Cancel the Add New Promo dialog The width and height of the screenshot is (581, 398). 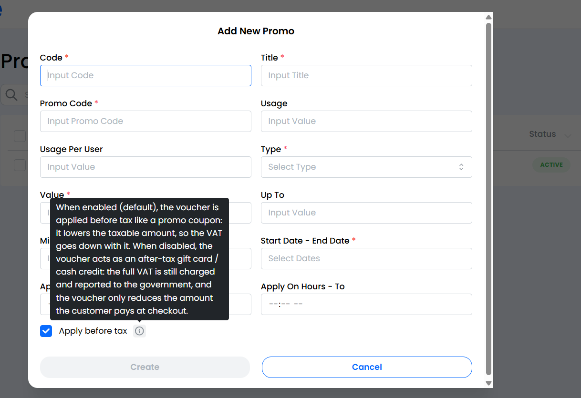click(x=367, y=367)
